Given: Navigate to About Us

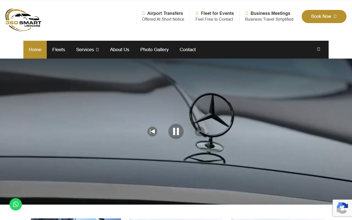Looking at the screenshot, I should pos(120,50).
